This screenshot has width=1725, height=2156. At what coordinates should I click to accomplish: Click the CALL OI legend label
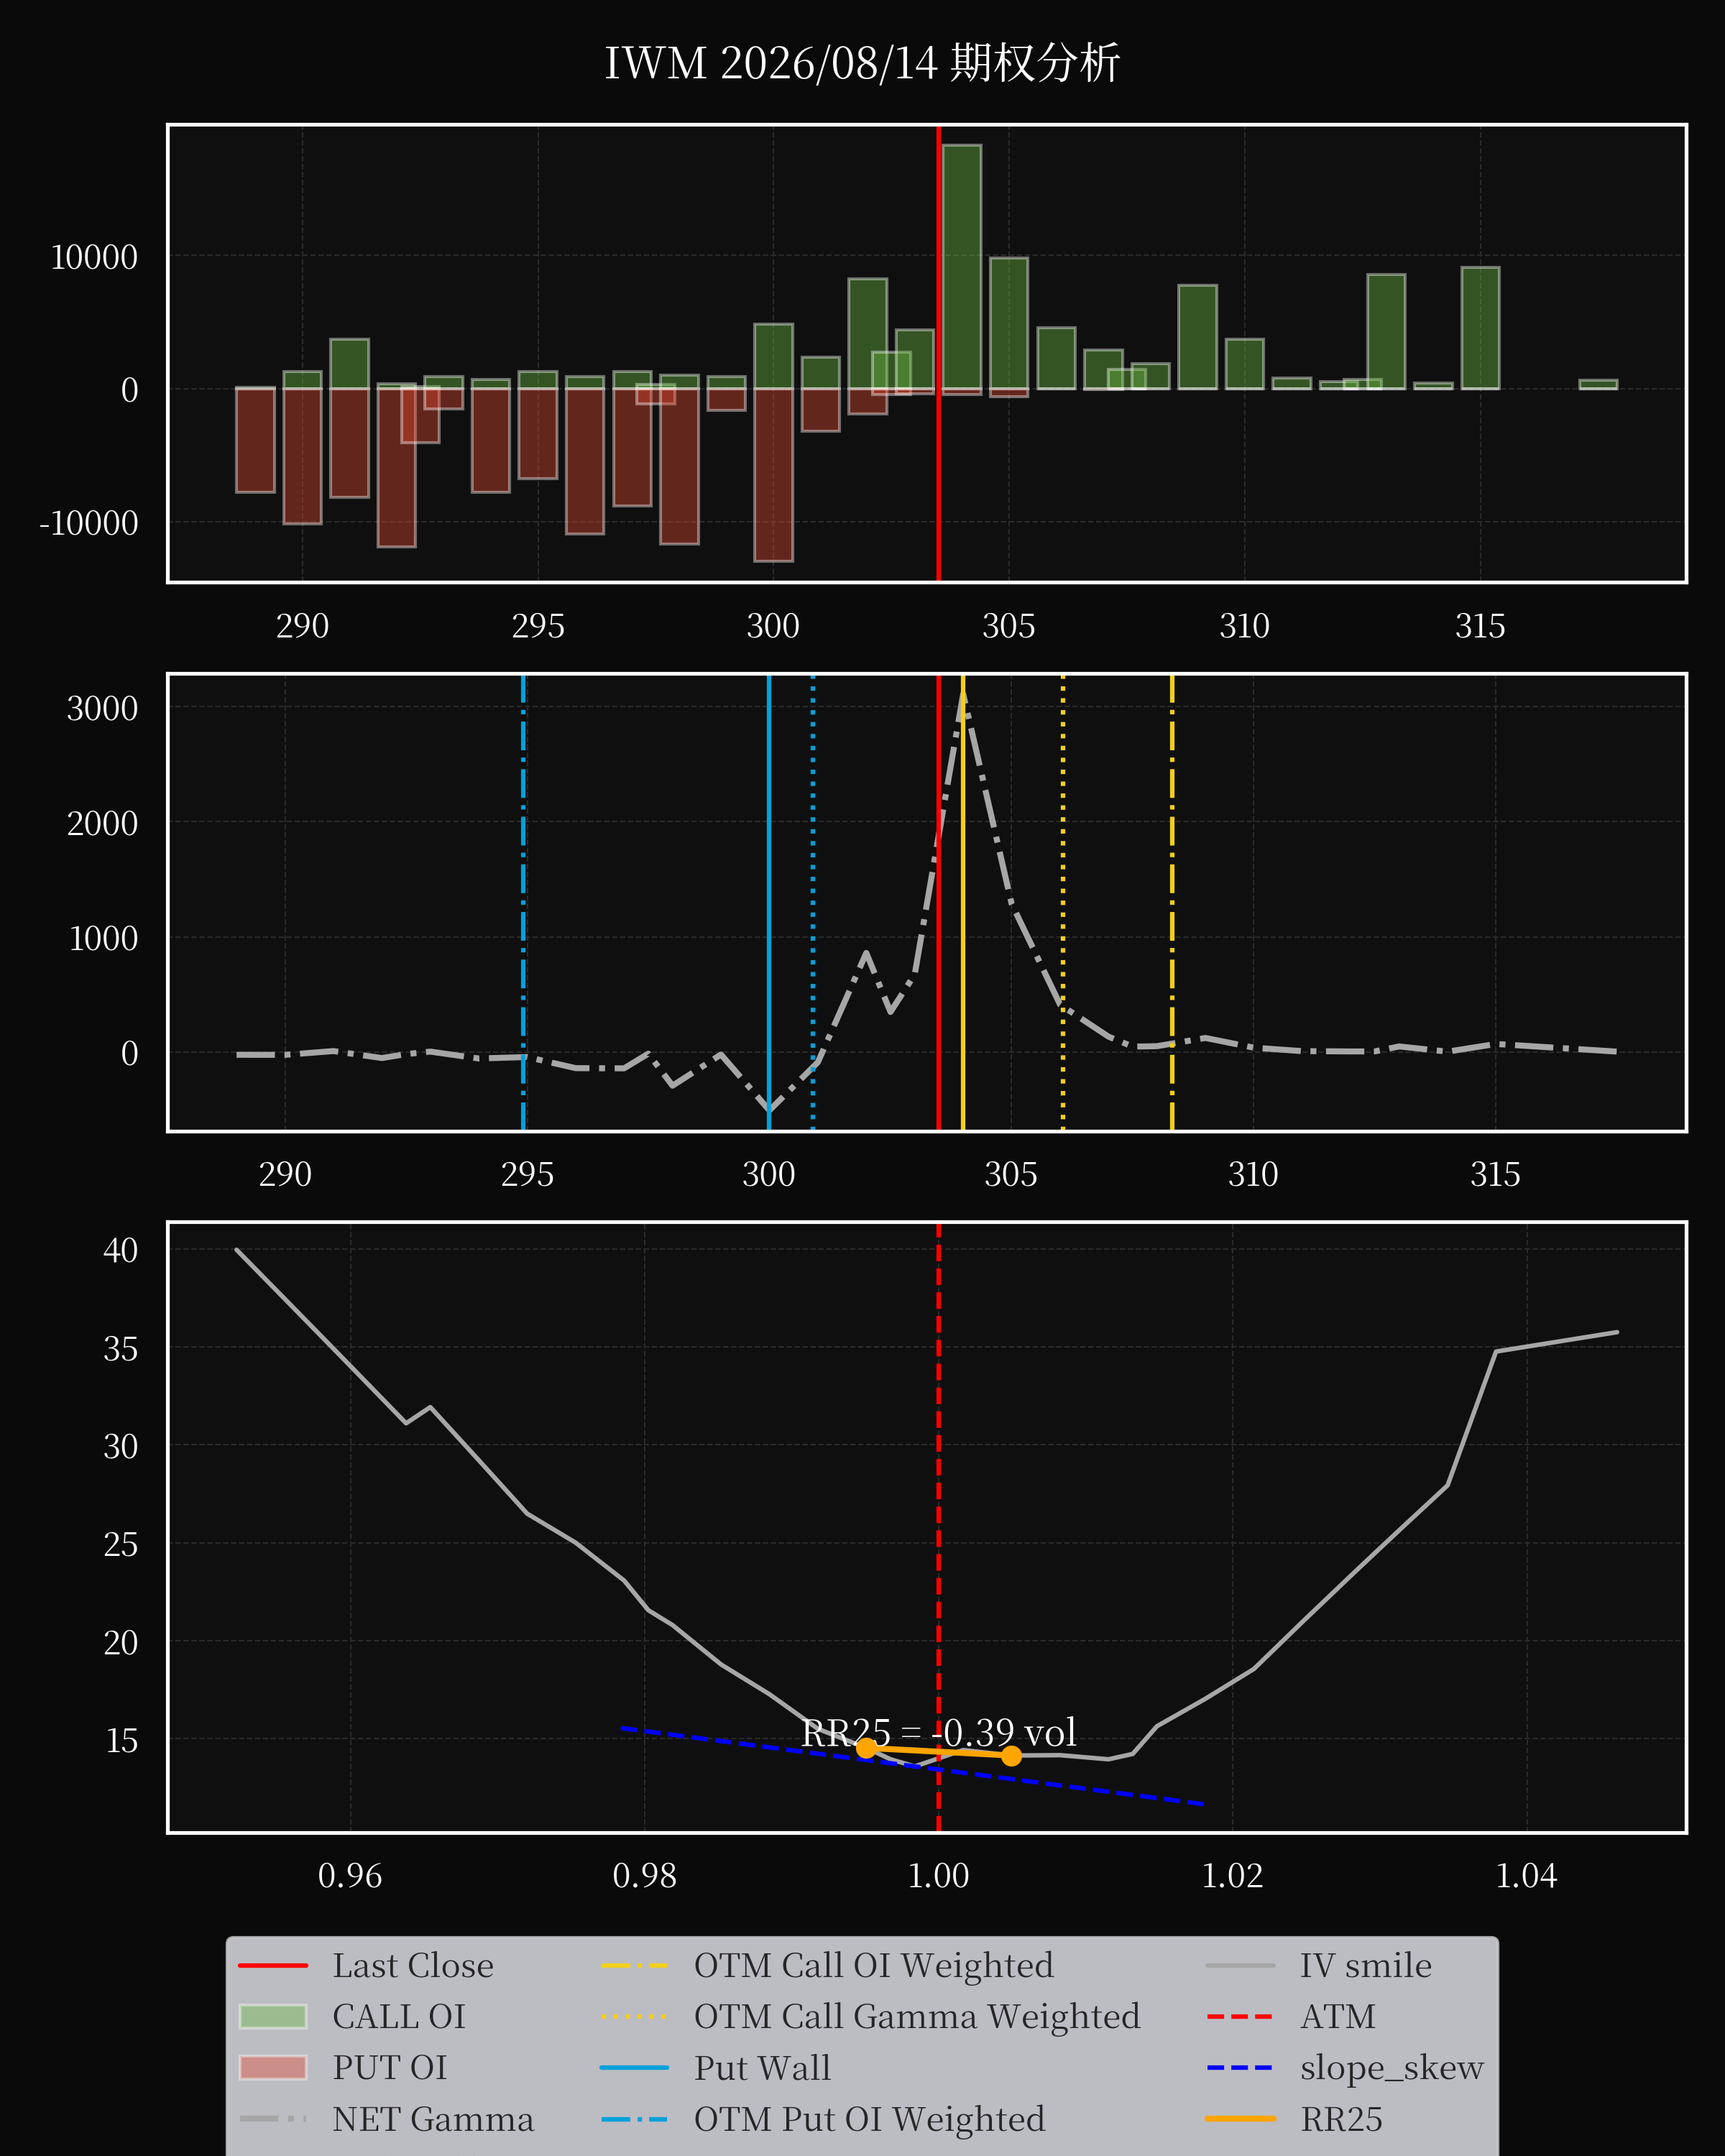pos(399,2017)
